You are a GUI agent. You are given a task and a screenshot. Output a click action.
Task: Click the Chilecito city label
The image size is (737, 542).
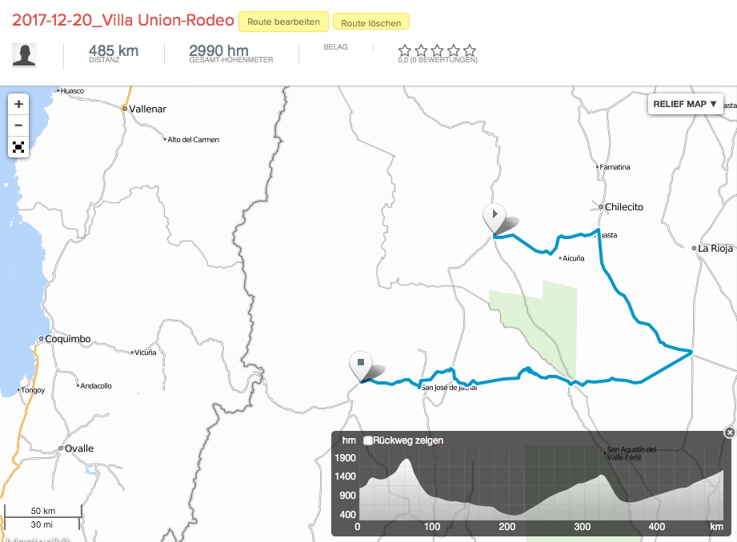coord(623,207)
